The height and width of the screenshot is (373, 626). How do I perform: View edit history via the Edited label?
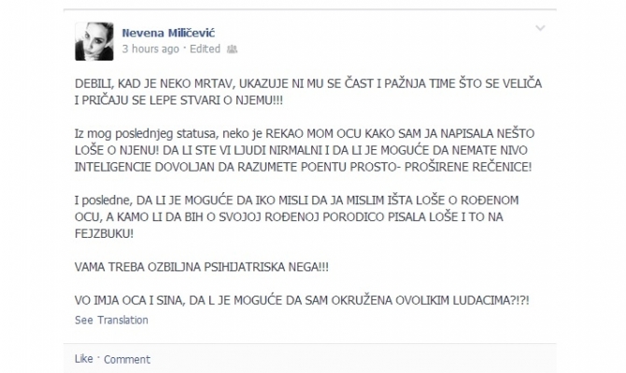[205, 49]
